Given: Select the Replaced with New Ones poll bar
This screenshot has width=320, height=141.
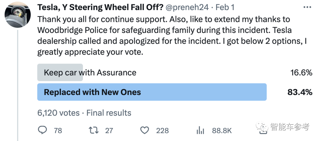Looking at the screenshot, I should pyautogui.click(x=152, y=92).
